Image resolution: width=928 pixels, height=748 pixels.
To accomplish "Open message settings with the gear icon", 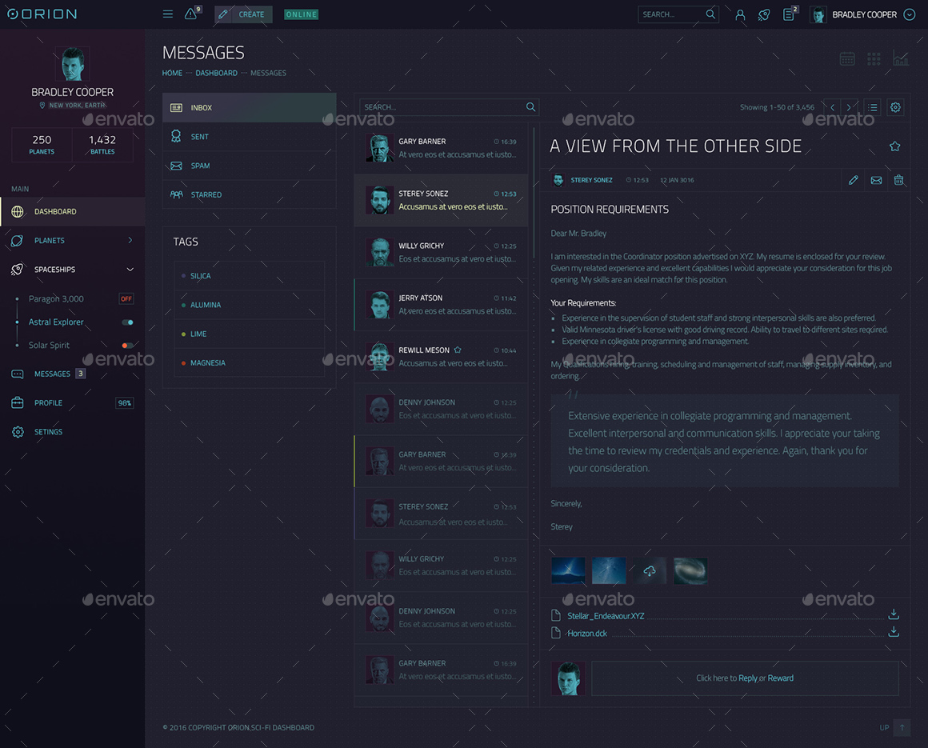I will [895, 106].
